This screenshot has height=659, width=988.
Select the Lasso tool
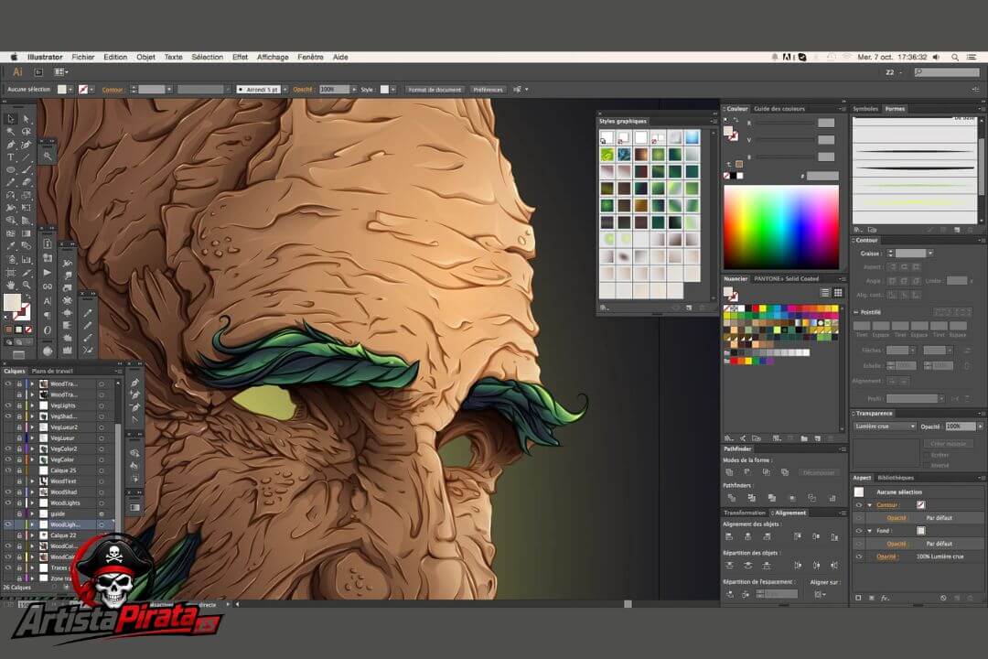(x=26, y=132)
